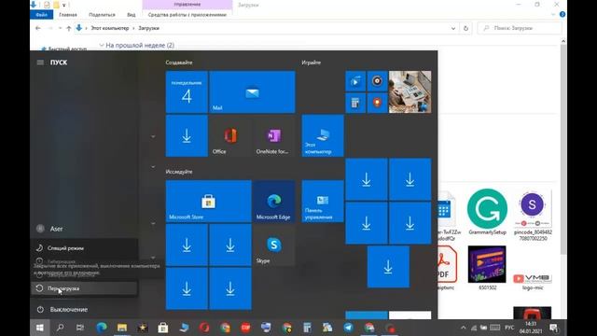Image resolution: width=597 pixels, height=336 pixels.
Task: Open the Quick Access Toolbar customize dropdown
Action: point(64,5)
